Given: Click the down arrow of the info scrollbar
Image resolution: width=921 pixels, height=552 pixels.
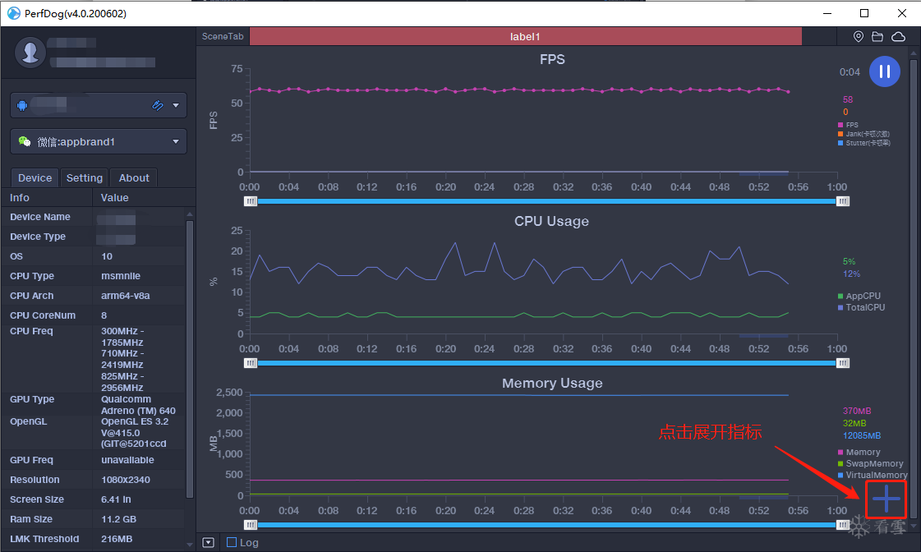Looking at the screenshot, I should point(190,545).
